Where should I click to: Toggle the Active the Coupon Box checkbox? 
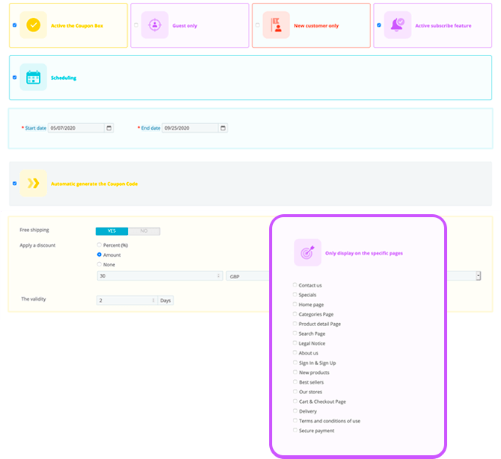[15, 25]
